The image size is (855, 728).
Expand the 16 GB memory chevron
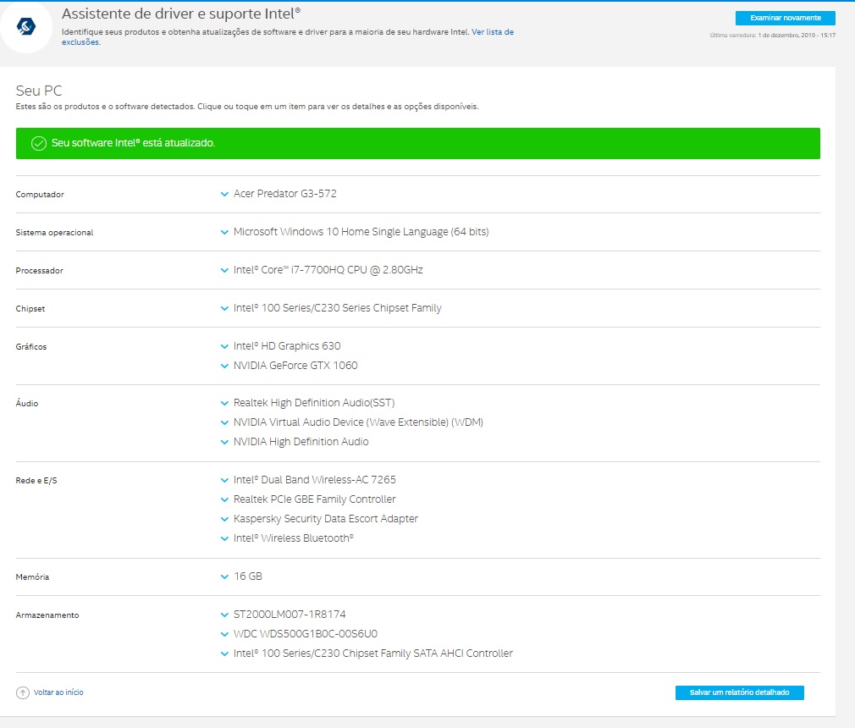[224, 577]
